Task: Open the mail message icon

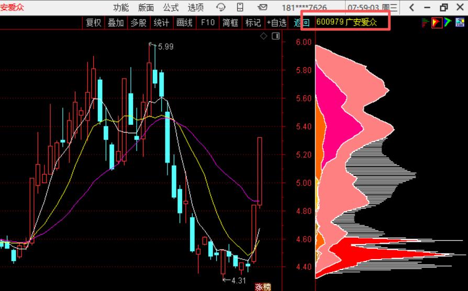Action: (262, 7)
